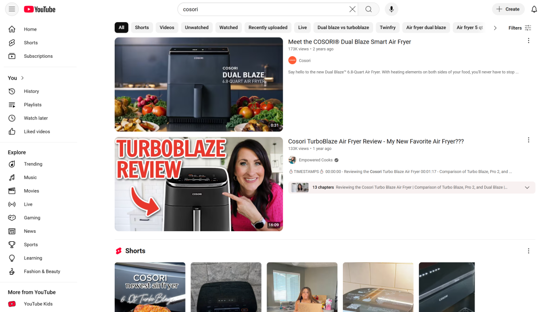Screen dimensions: 543x312
Task: Open the hamburger guide menu
Action: (12, 9)
